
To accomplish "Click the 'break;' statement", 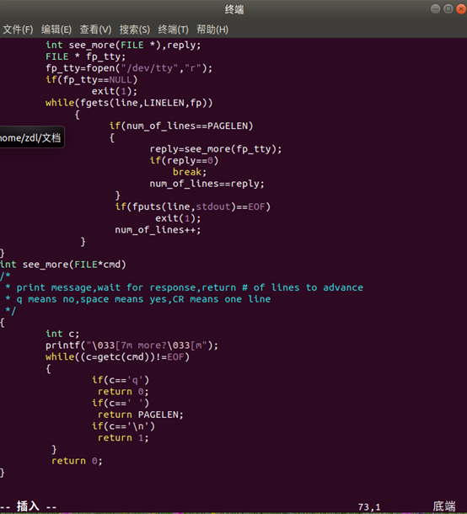I will 190,172.
